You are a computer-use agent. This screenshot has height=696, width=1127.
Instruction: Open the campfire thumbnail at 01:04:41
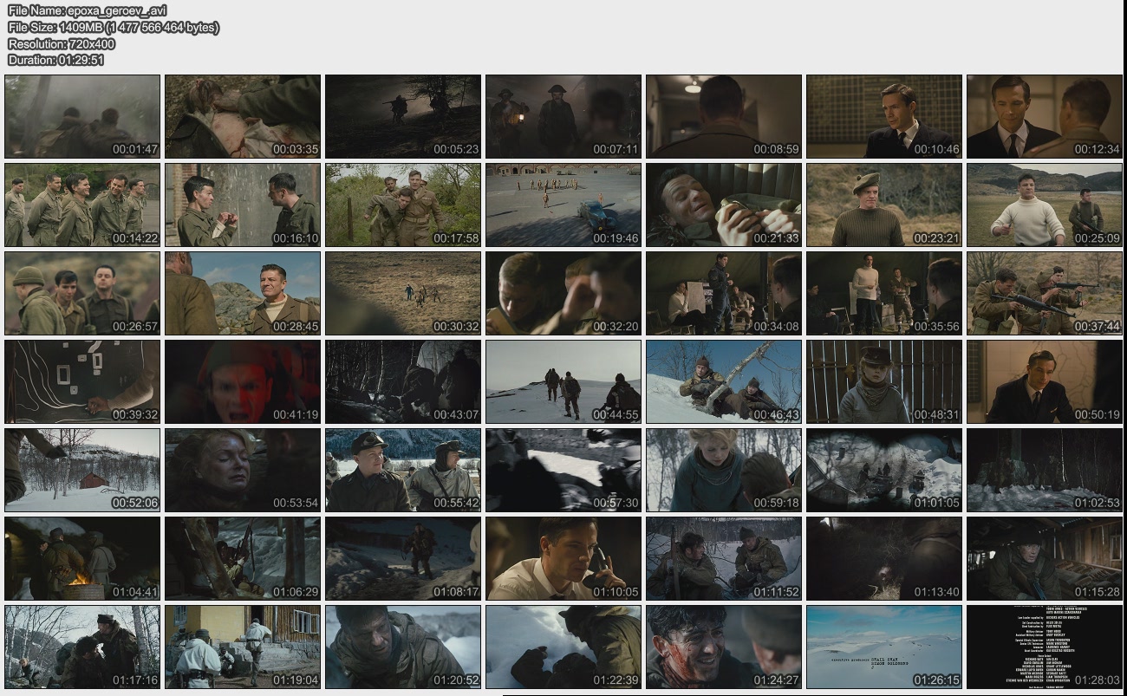click(x=82, y=558)
